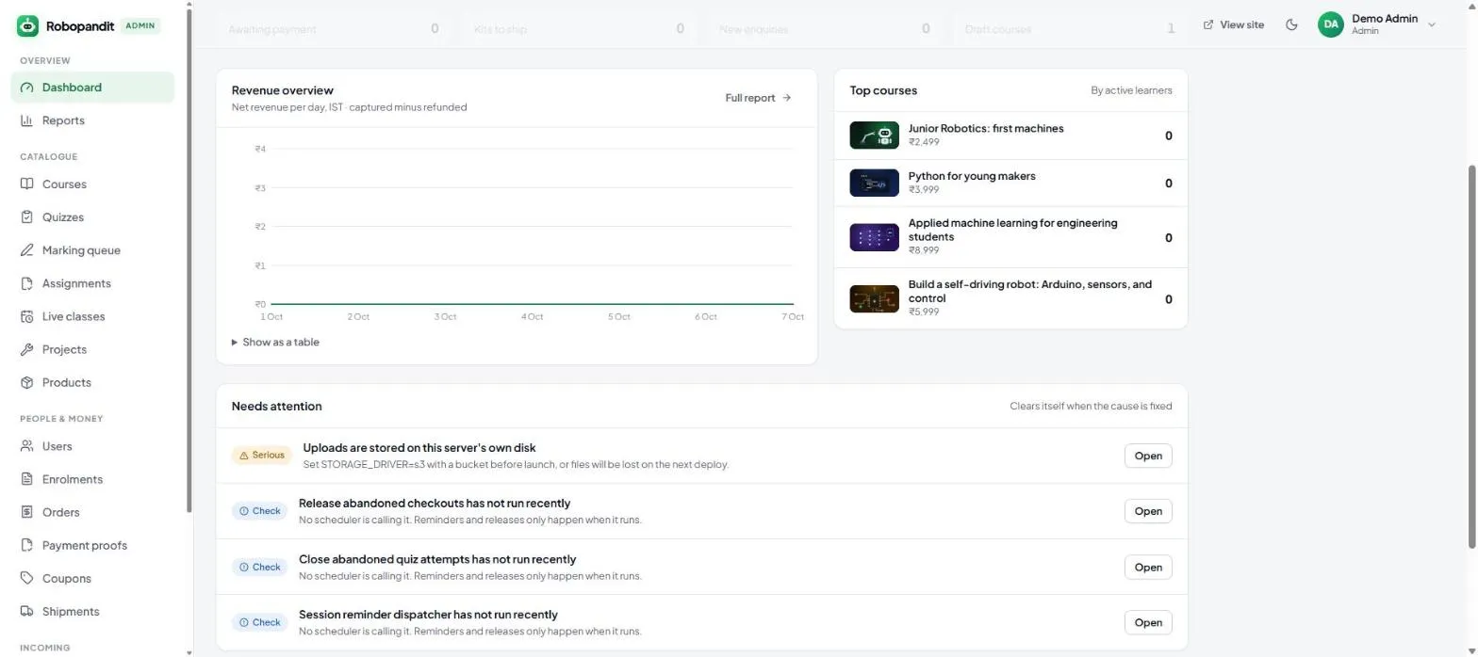
Task: Open the Dashboard menu item
Action: pyautogui.click(x=92, y=88)
